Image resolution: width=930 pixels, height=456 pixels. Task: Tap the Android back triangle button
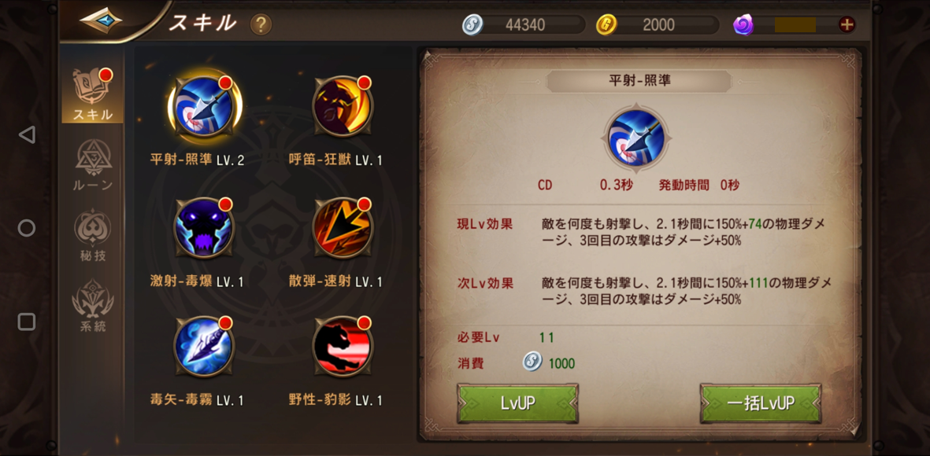(x=27, y=134)
